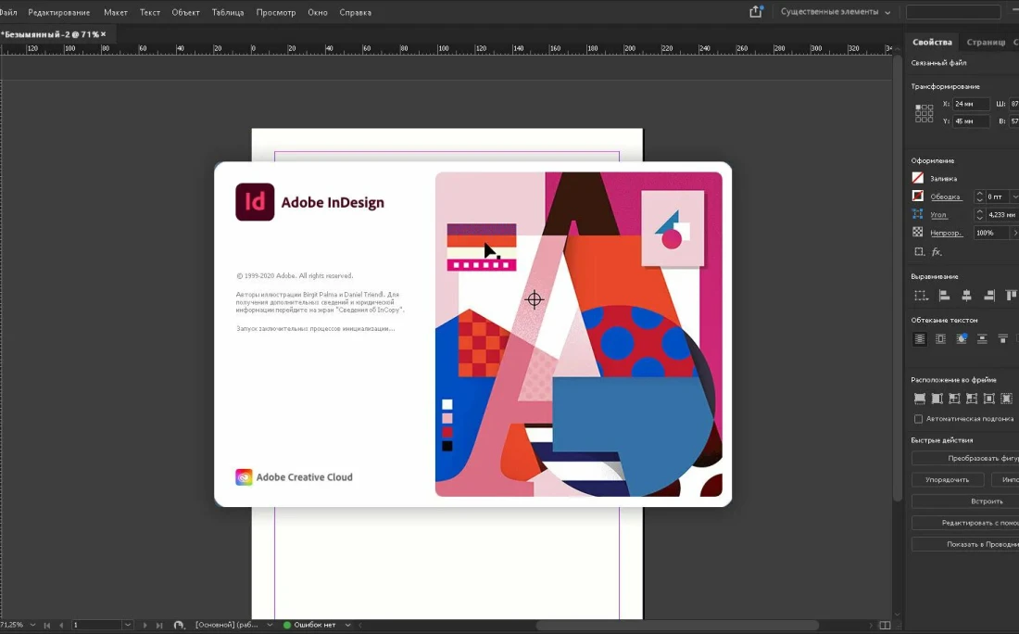1019x634 pixels.
Task: Click the corner options icon beside Угол
Action: click(x=918, y=214)
